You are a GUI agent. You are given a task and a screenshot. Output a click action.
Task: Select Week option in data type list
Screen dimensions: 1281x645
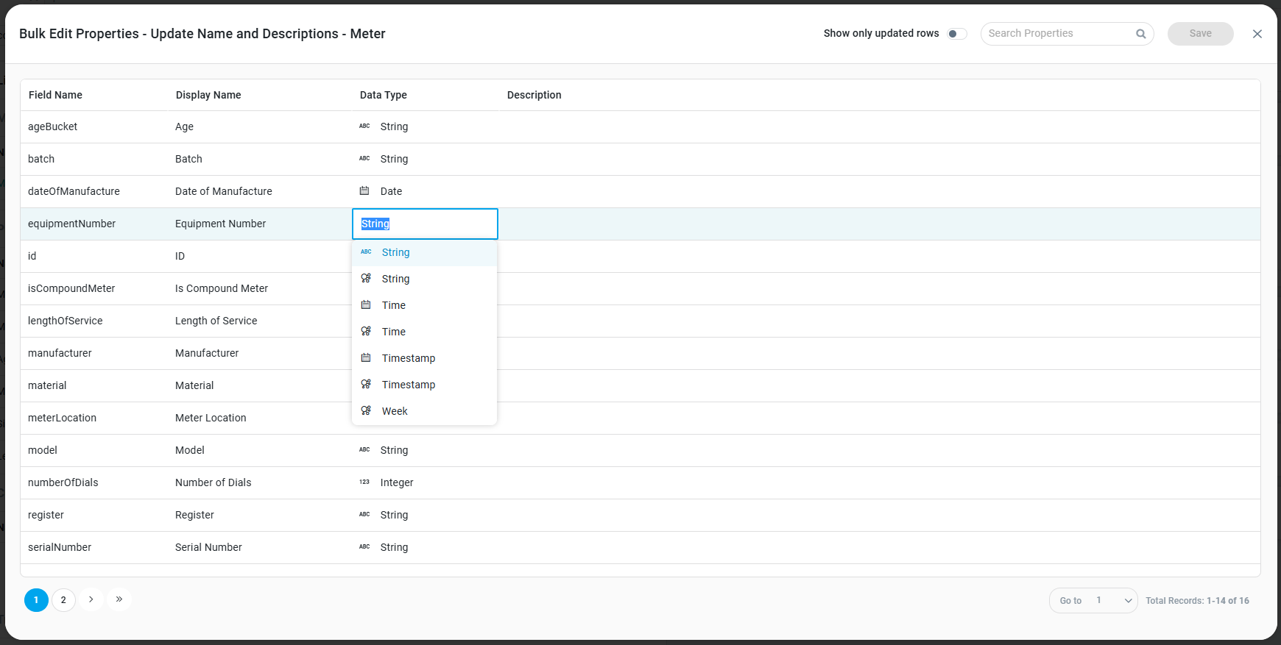[395, 411]
